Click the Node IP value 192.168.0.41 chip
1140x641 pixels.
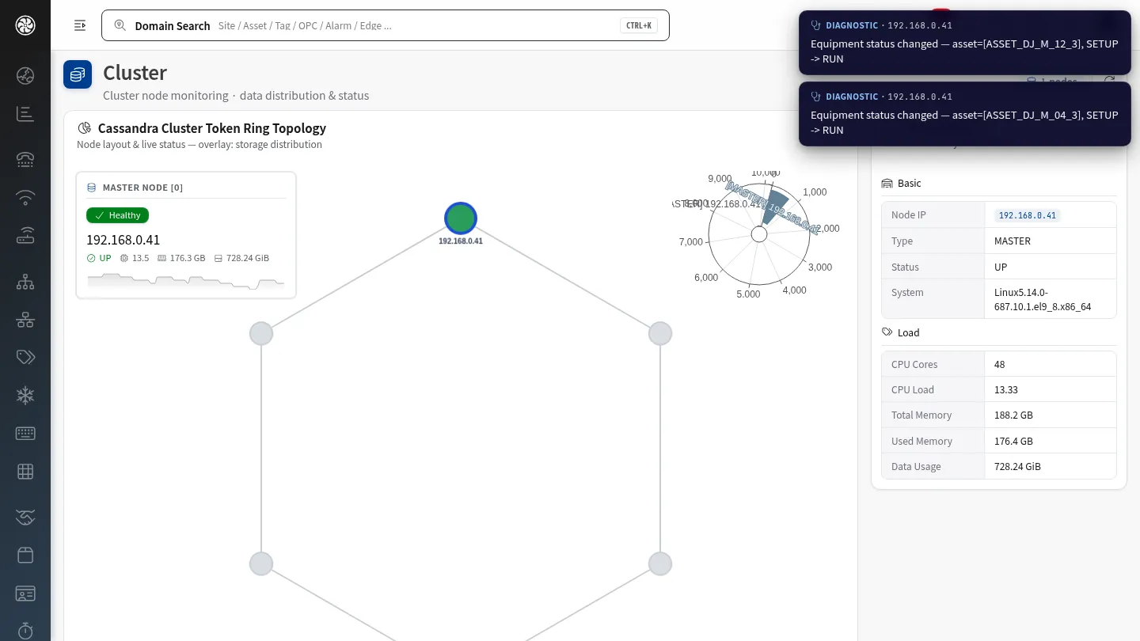pos(1028,215)
